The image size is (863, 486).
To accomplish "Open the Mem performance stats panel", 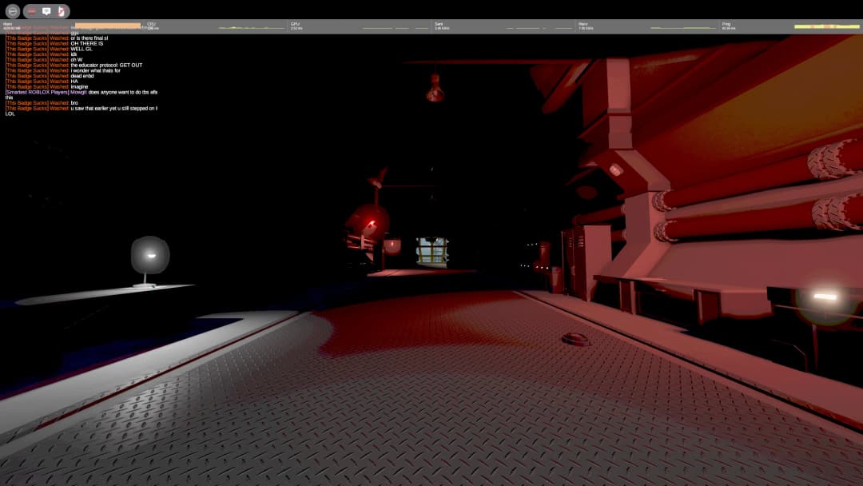I will point(73,26).
